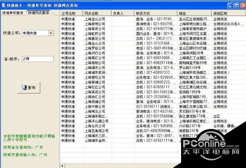Click the 联系方式 column header
Screen dimensions: 246x168
156,13
